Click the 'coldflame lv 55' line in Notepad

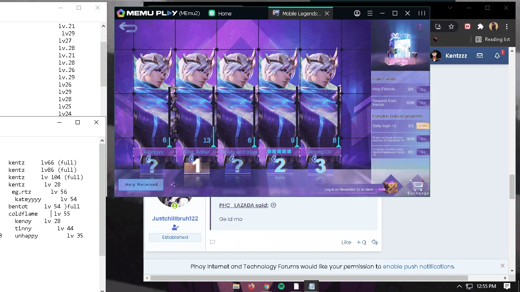coord(39,214)
